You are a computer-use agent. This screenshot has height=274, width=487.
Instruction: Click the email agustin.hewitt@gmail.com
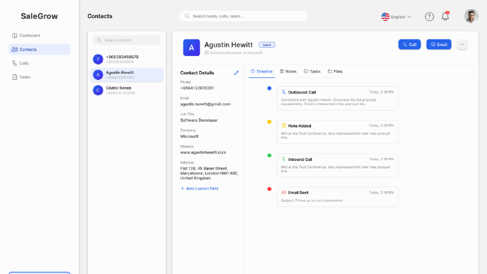[x=205, y=104]
